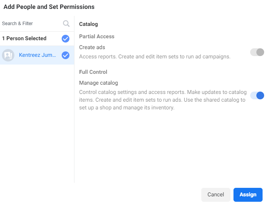Click empty area in the people list panel
This screenshot has width=268, height=206.
pyautogui.click(x=37, y=124)
